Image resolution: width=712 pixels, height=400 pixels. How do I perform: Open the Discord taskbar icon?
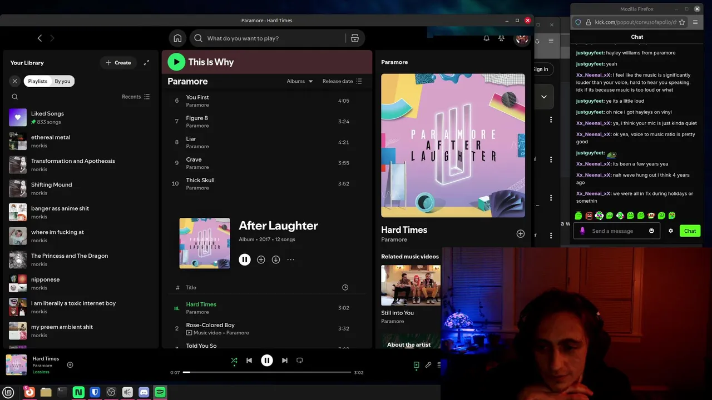[144, 392]
